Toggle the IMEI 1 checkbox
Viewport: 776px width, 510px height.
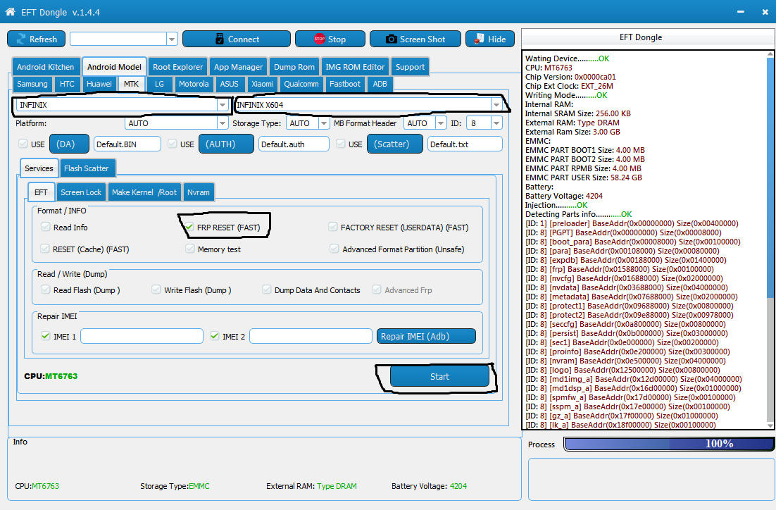[x=46, y=336]
